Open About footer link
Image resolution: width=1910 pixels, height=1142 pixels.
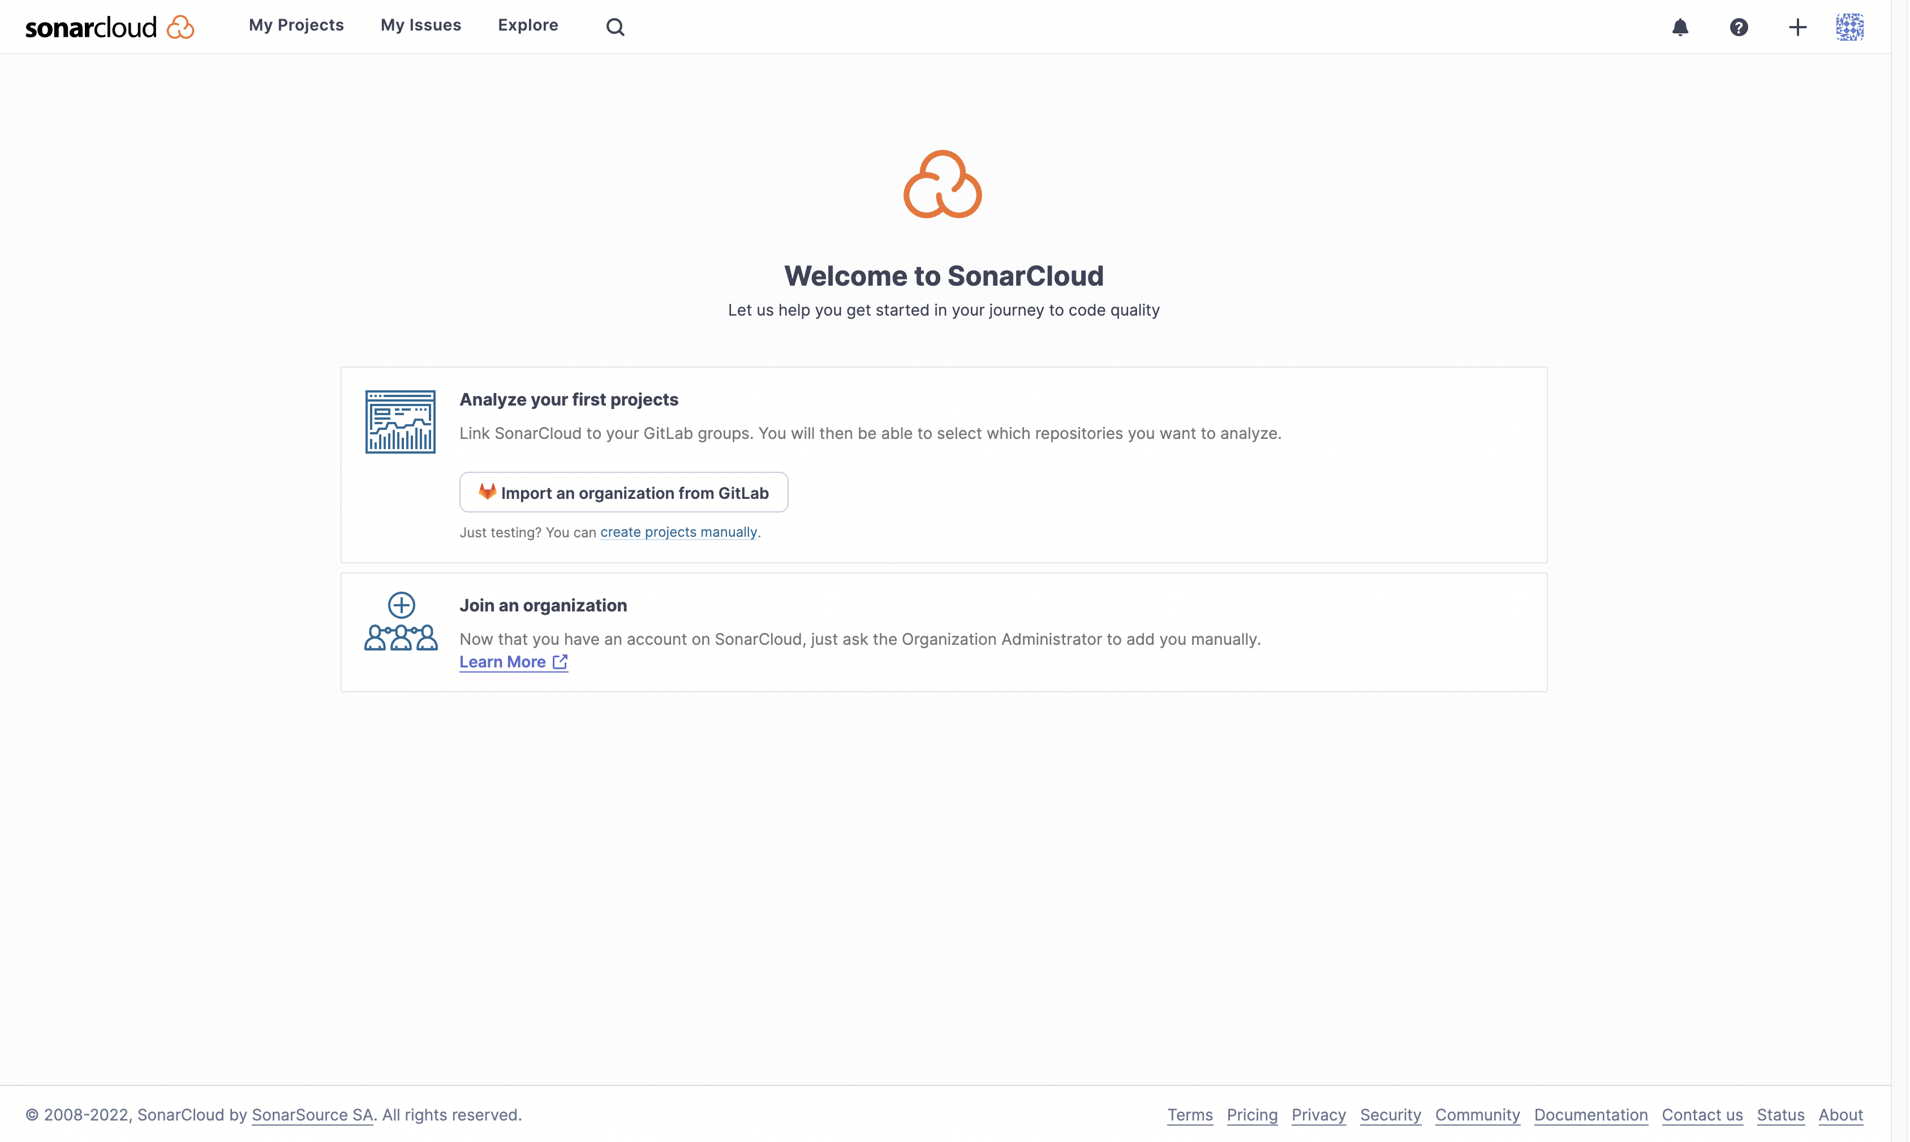(x=1840, y=1115)
